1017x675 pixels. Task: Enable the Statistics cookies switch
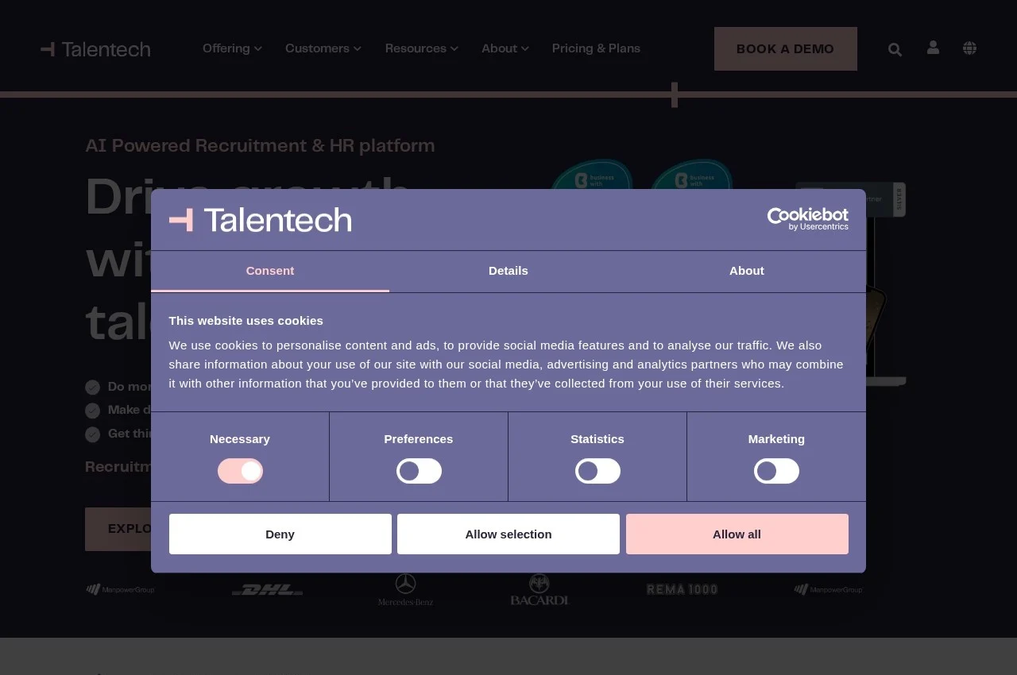[x=597, y=471]
